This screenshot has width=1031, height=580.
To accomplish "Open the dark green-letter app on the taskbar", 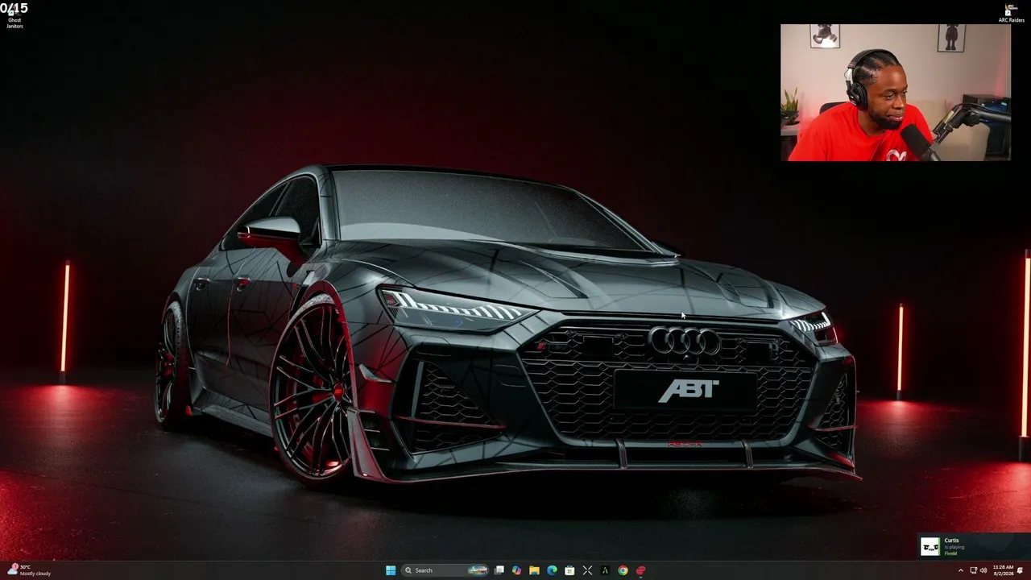I will 605,570.
